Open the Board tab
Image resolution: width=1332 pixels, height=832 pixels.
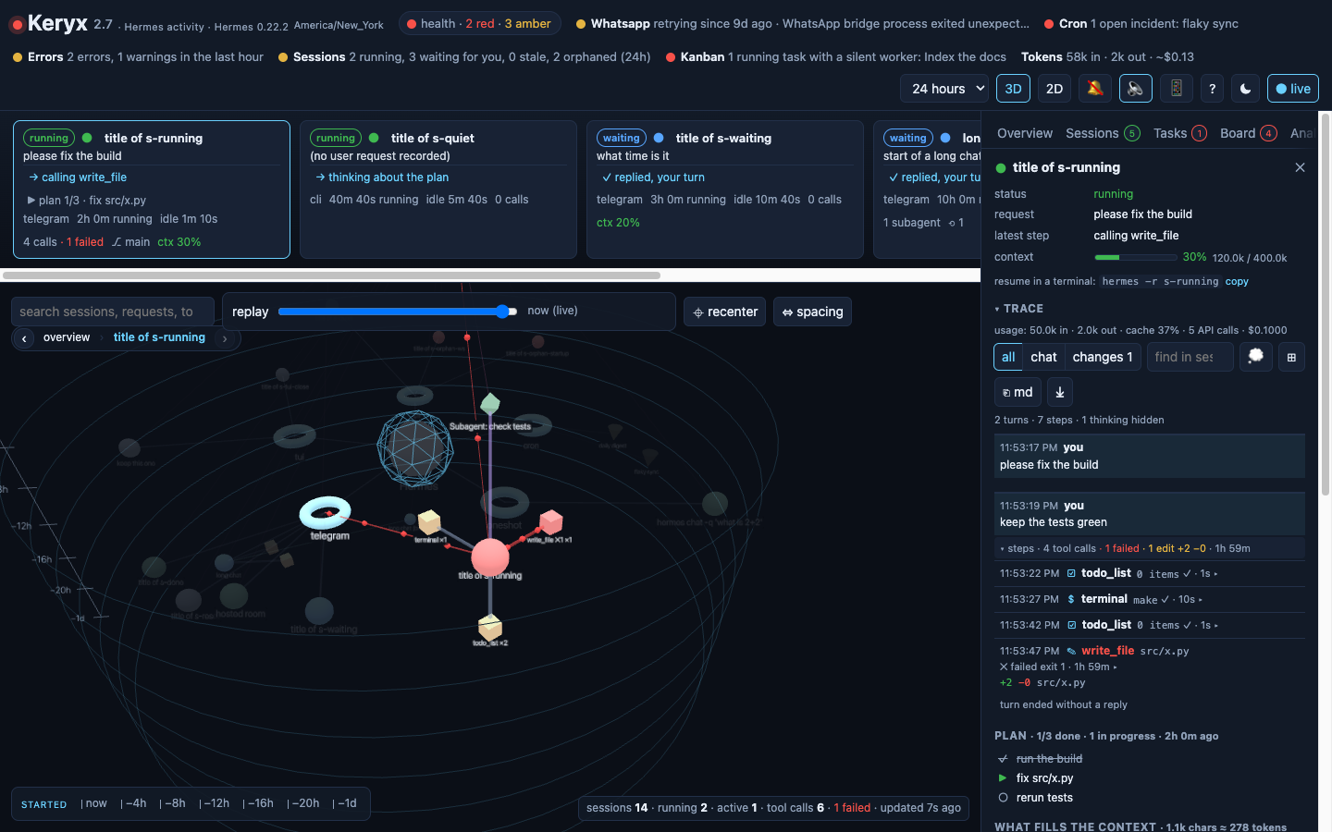pos(1248,133)
